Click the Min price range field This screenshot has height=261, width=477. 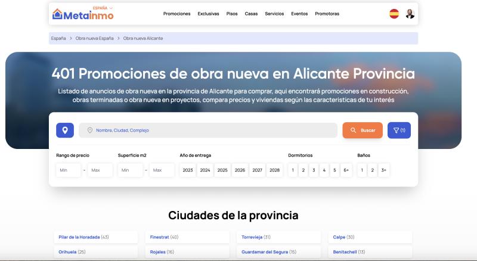pyautogui.click(x=69, y=170)
